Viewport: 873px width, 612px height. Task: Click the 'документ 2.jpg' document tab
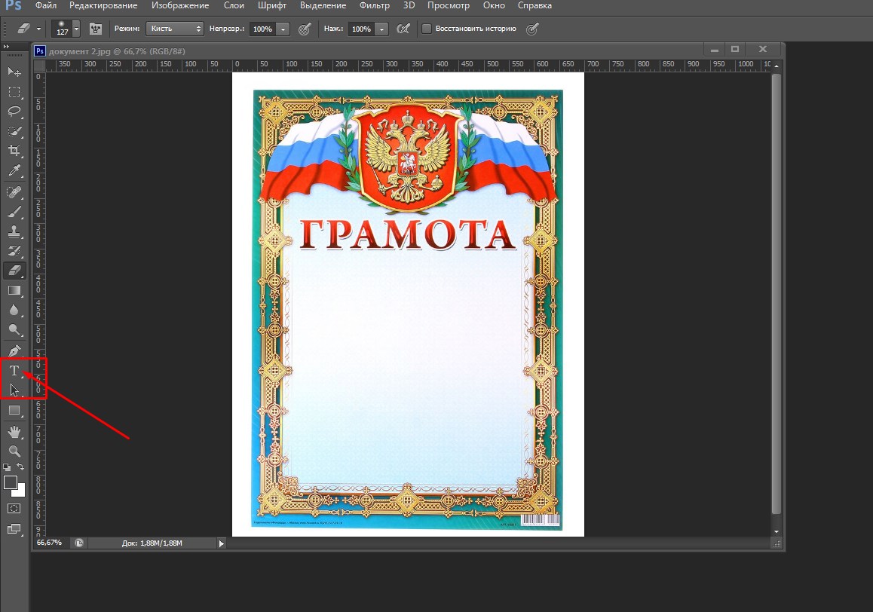coord(117,50)
